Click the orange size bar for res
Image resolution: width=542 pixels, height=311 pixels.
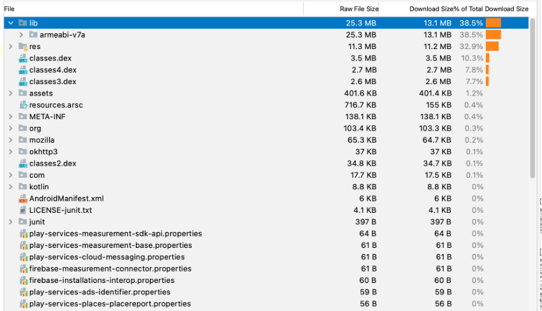[x=492, y=47]
